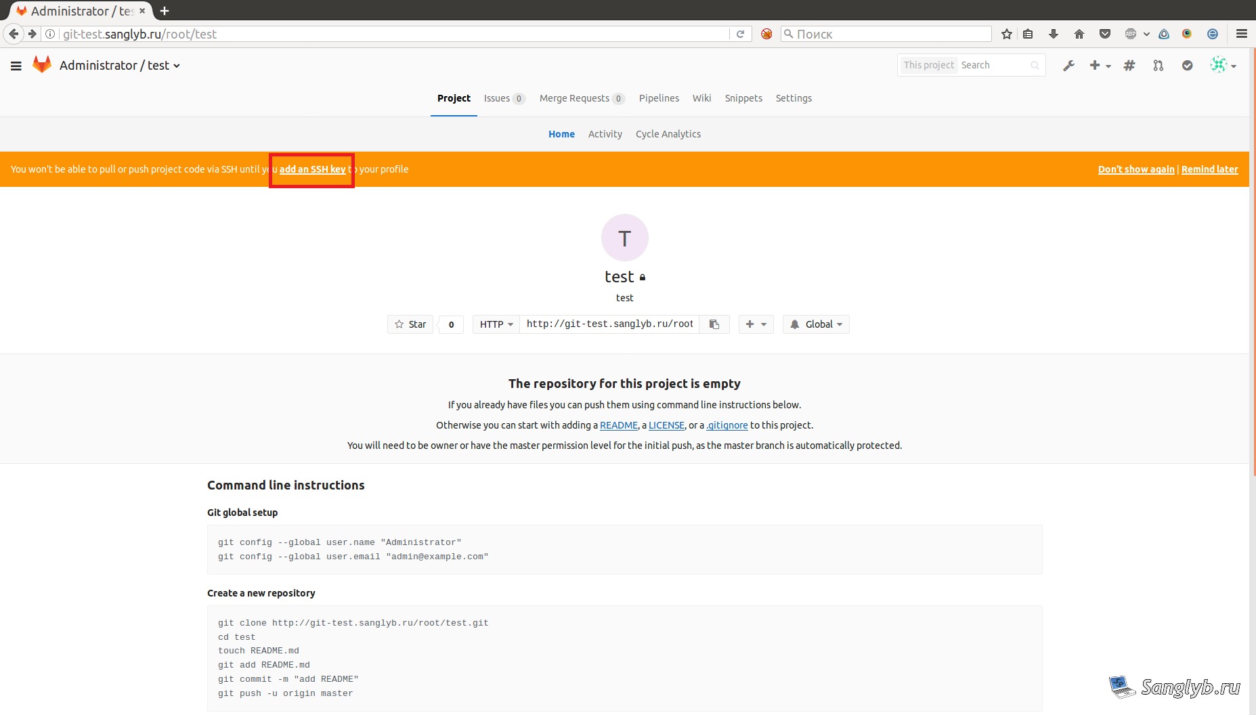Switch to the Activity sub-tab
Screen dimensions: 1256x715
coord(605,134)
